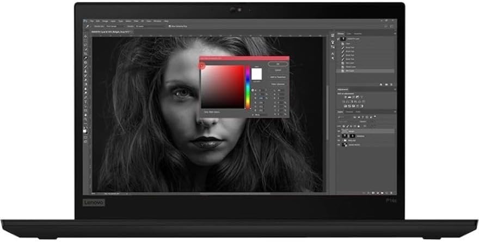The width and height of the screenshot is (479, 242).
Task: Hide the top layer using its eye icon
Action: [x=338, y=131]
